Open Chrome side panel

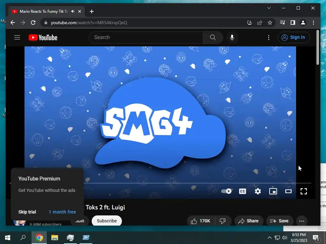click(293, 23)
